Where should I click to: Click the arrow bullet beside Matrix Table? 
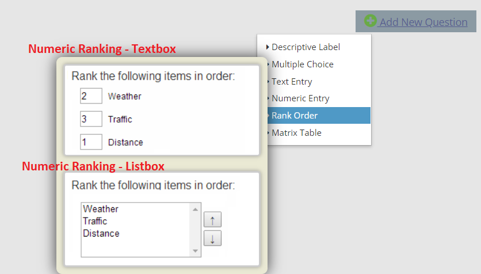(268, 133)
